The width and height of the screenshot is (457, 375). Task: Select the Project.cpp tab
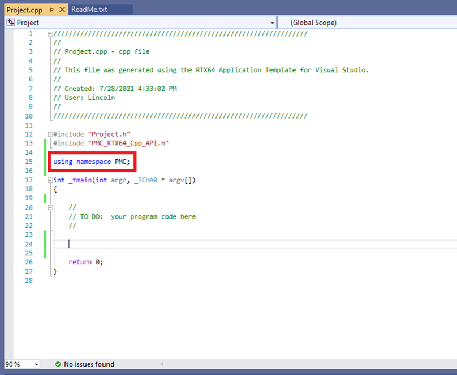[x=24, y=10]
